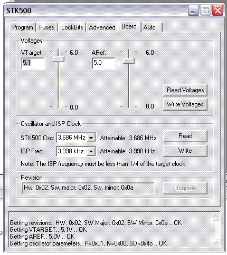227x255 pixels.
Task: Select the Board tab
Action: point(129,26)
